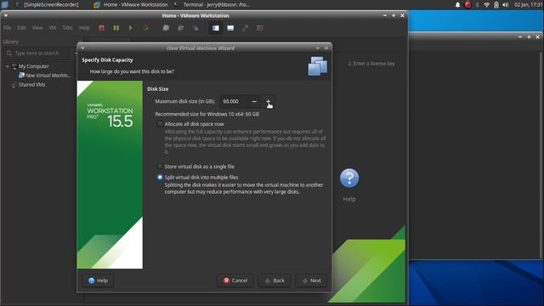Collapse the My Computer tree node

tap(8, 66)
